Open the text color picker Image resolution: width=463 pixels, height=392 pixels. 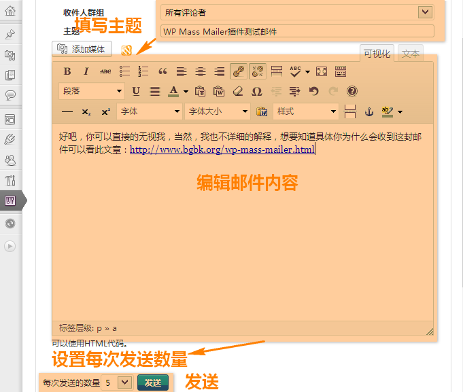point(186,91)
